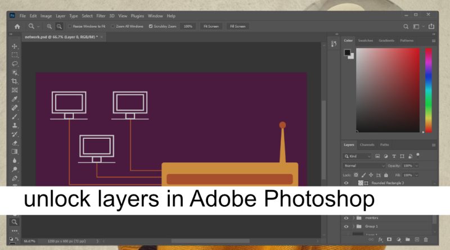Viewport: 450px width, 250px height.
Task: Open the Layers panel options menu
Action: 434,146
